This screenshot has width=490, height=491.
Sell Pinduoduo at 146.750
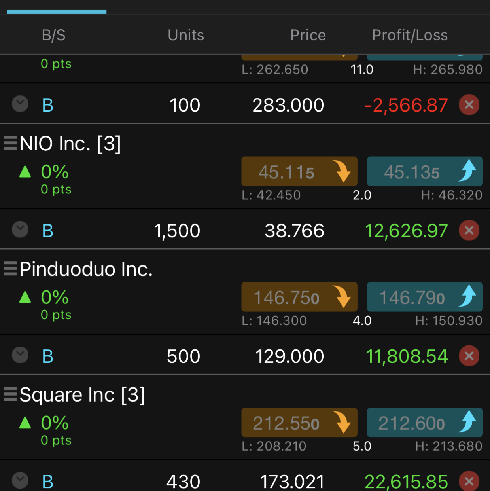299,297
